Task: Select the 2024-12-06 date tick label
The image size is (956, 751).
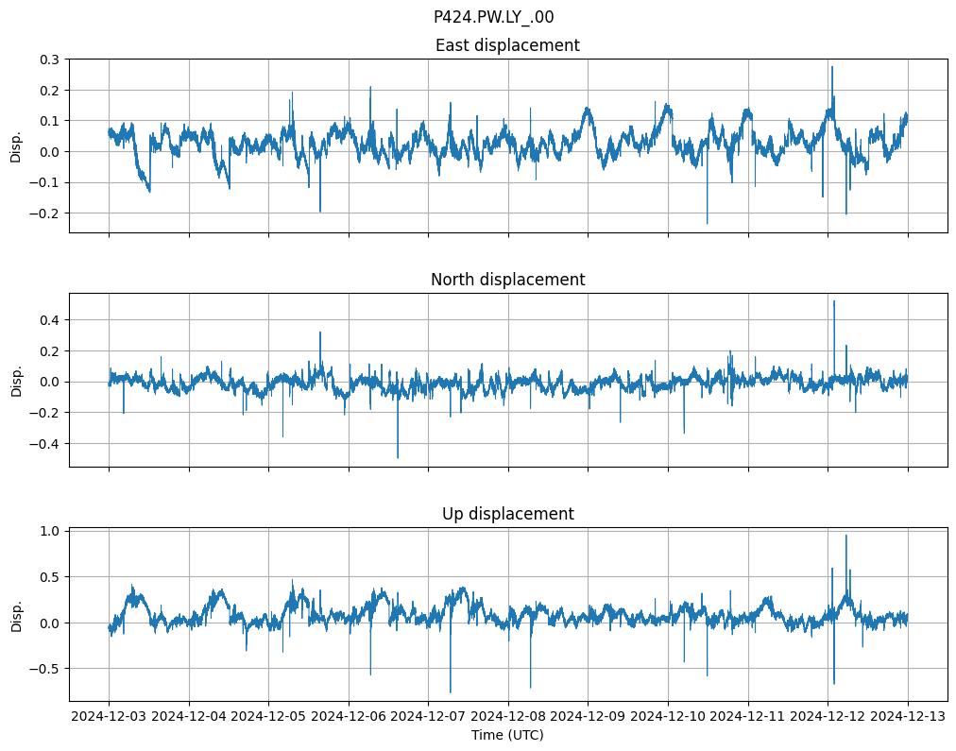Action: 349,717
